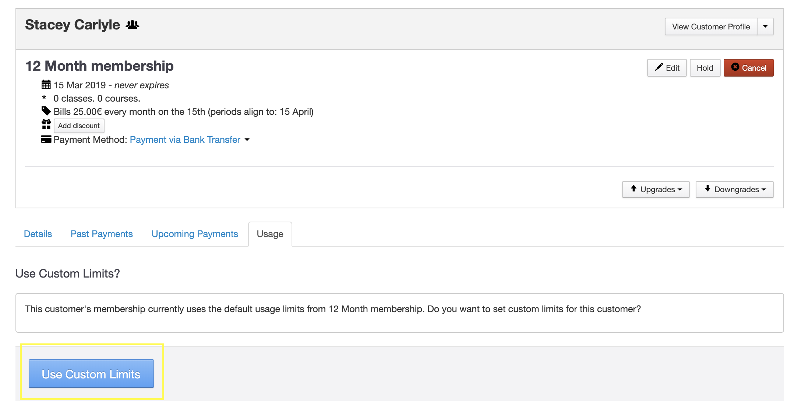The image size is (801, 413).
Task: Click the asterisk icon by classes count
Action: click(44, 98)
